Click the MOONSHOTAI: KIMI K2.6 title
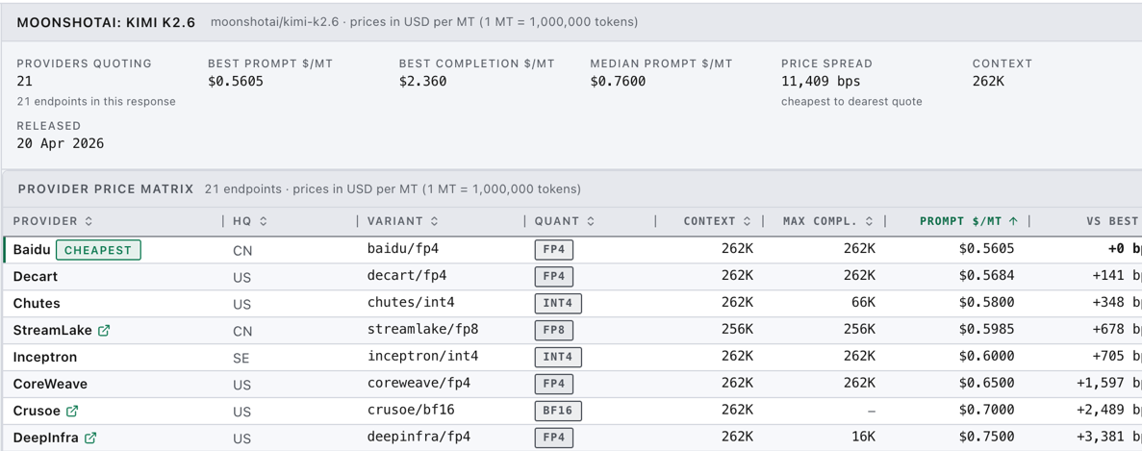The height and width of the screenshot is (451, 1142). (x=106, y=22)
